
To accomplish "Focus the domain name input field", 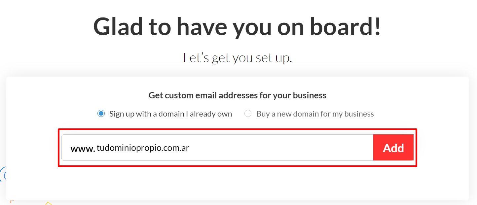I will 217,148.
